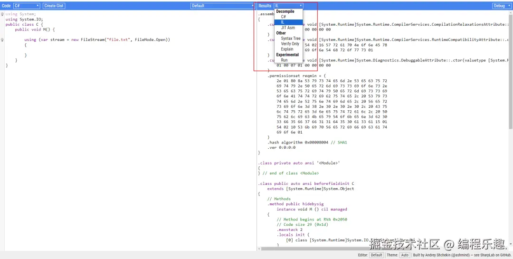Select the Explain option
The width and height of the screenshot is (513, 259).
289,49
